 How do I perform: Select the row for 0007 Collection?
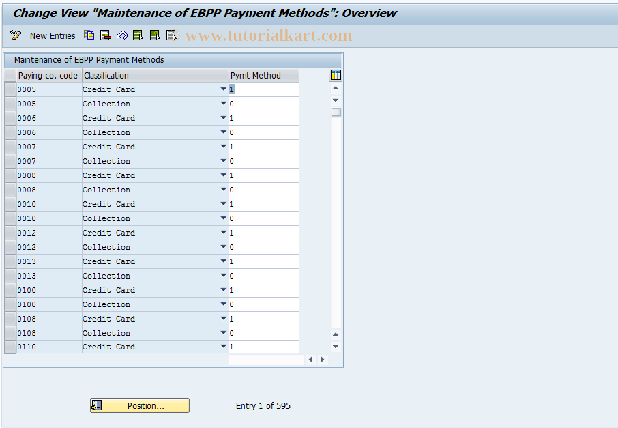(x=10, y=161)
